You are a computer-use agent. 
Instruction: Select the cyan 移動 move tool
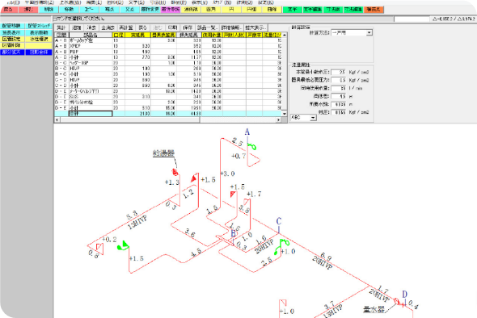click(x=69, y=10)
